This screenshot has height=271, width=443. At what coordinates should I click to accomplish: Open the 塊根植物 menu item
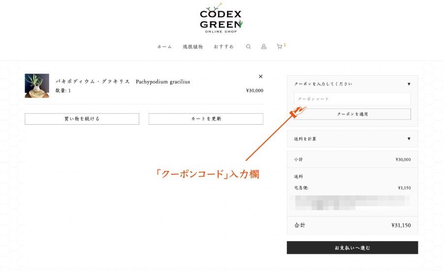click(192, 47)
